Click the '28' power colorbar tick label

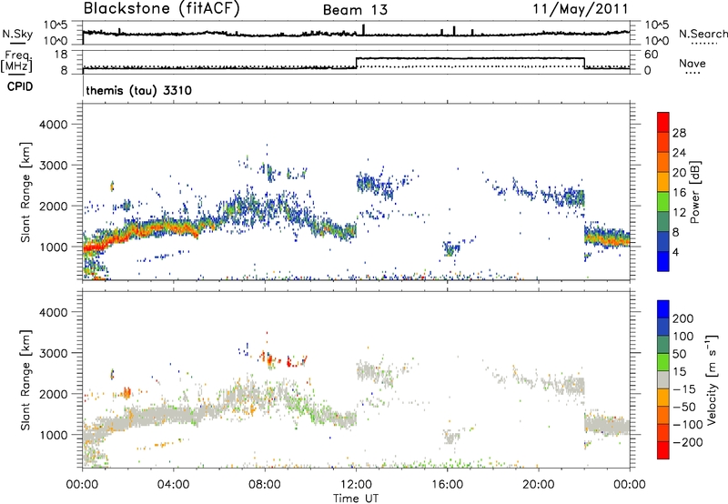tap(679, 133)
